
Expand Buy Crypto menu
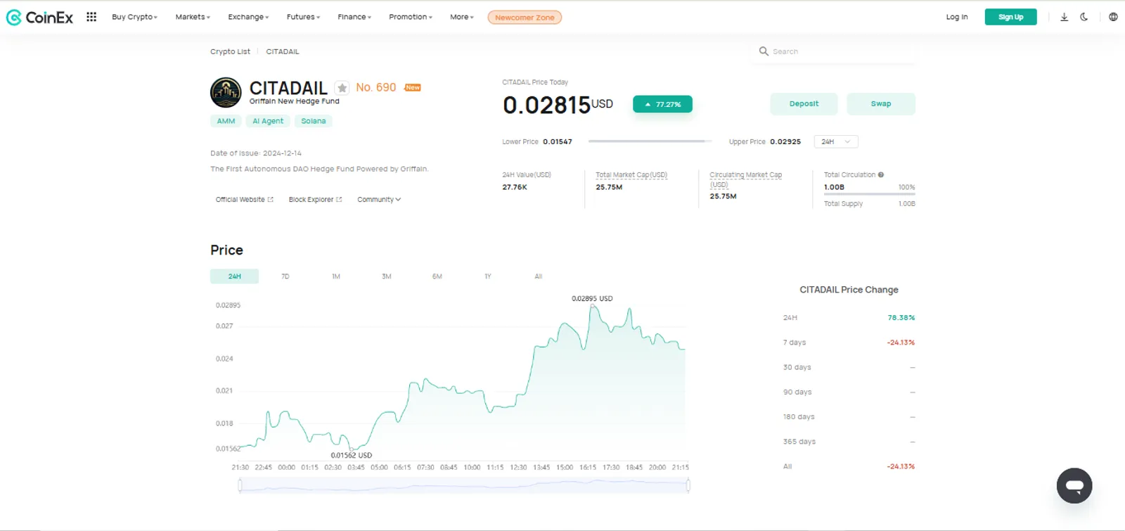[134, 17]
